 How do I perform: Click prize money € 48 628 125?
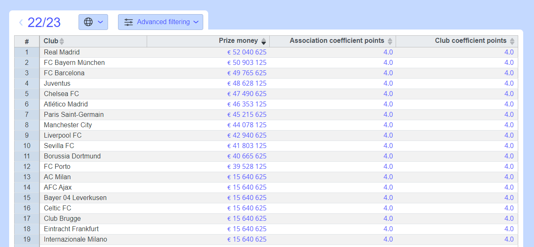pyautogui.click(x=247, y=84)
